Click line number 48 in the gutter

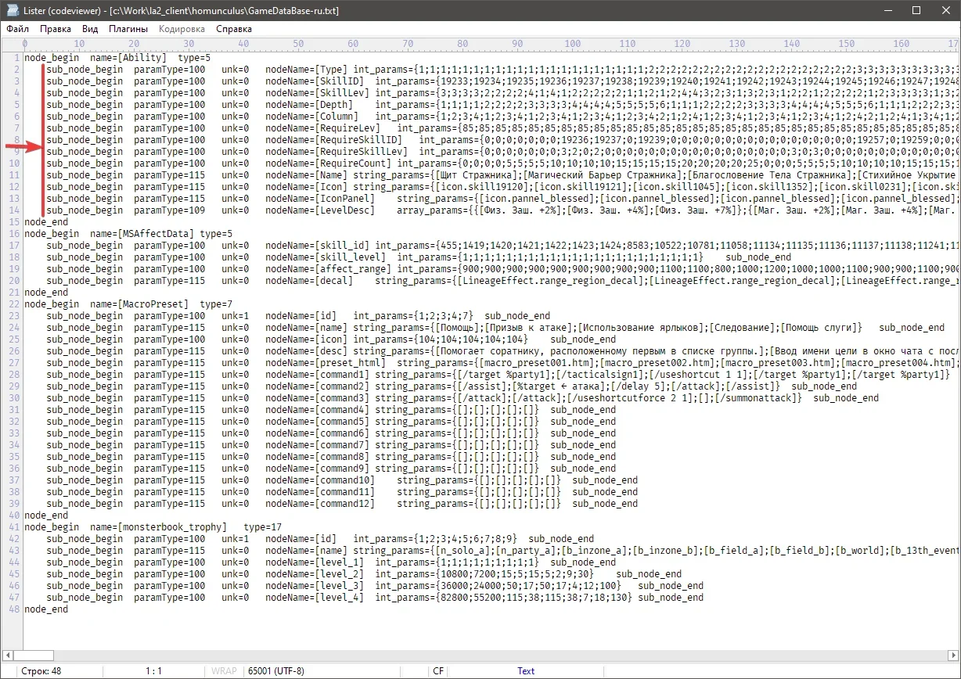click(x=15, y=609)
